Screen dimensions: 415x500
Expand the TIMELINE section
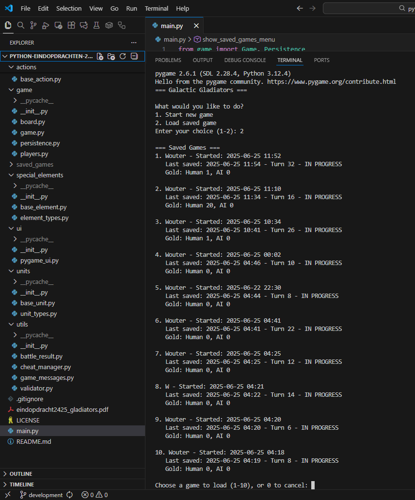(22, 484)
